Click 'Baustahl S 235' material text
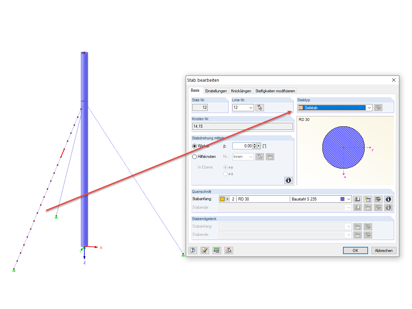 tap(304, 199)
